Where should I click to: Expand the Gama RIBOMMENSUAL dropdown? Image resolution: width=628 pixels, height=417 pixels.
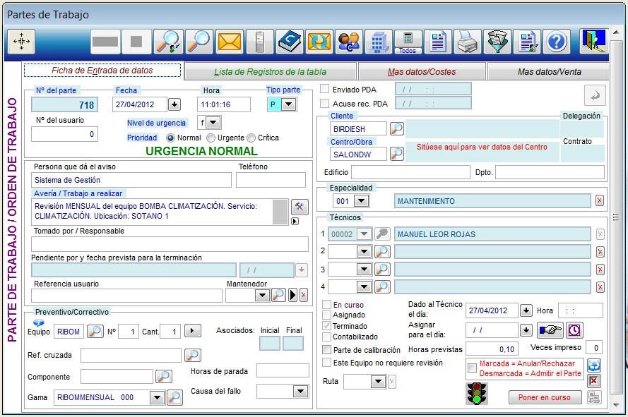click(157, 397)
